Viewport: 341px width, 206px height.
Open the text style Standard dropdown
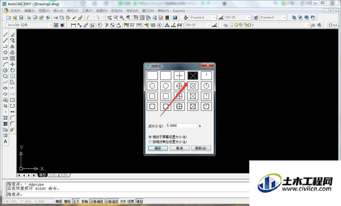pos(214,18)
